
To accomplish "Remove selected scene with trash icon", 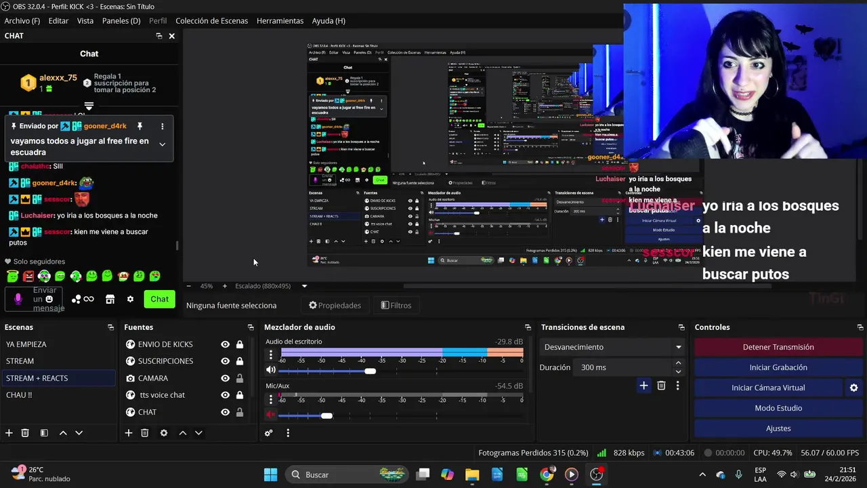I will tap(25, 433).
